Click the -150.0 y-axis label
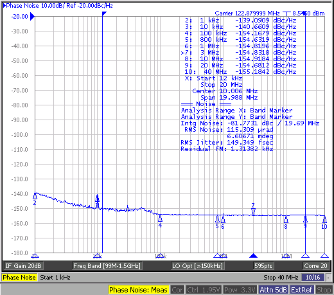This screenshot has height=295, width=334. point(20,209)
